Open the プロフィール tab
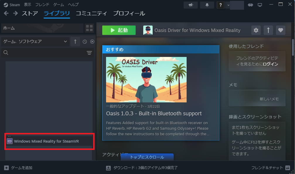The image size is (295, 174). pos(129,13)
